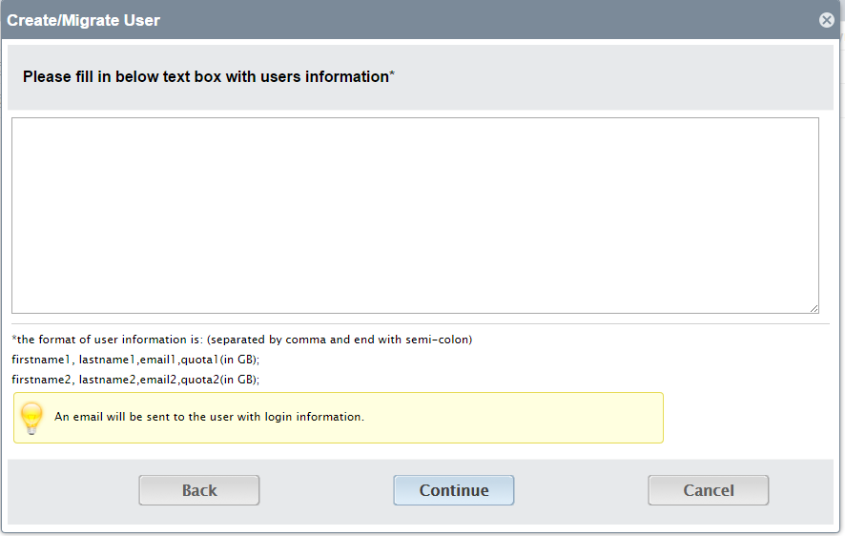845x536 pixels.
Task: Click the separator line under the text box
Action: tap(421, 323)
